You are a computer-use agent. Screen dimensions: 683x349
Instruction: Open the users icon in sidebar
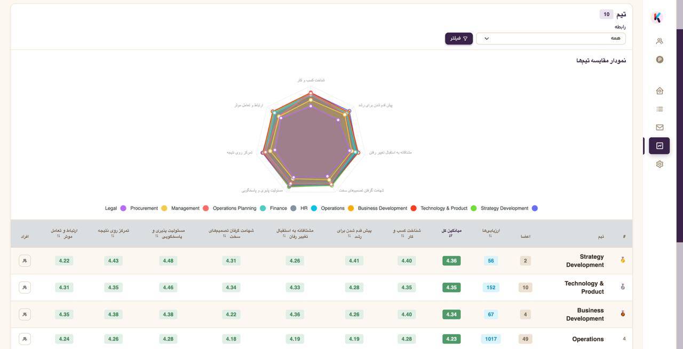(660, 41)
